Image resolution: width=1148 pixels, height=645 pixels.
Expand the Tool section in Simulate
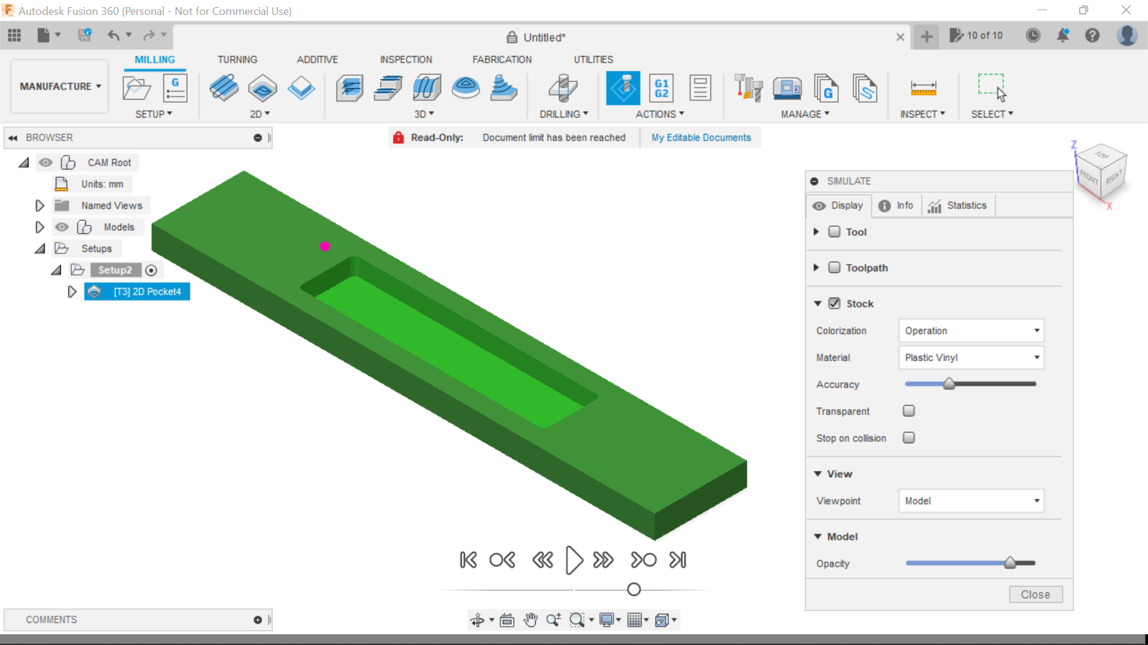click(817, 232)
